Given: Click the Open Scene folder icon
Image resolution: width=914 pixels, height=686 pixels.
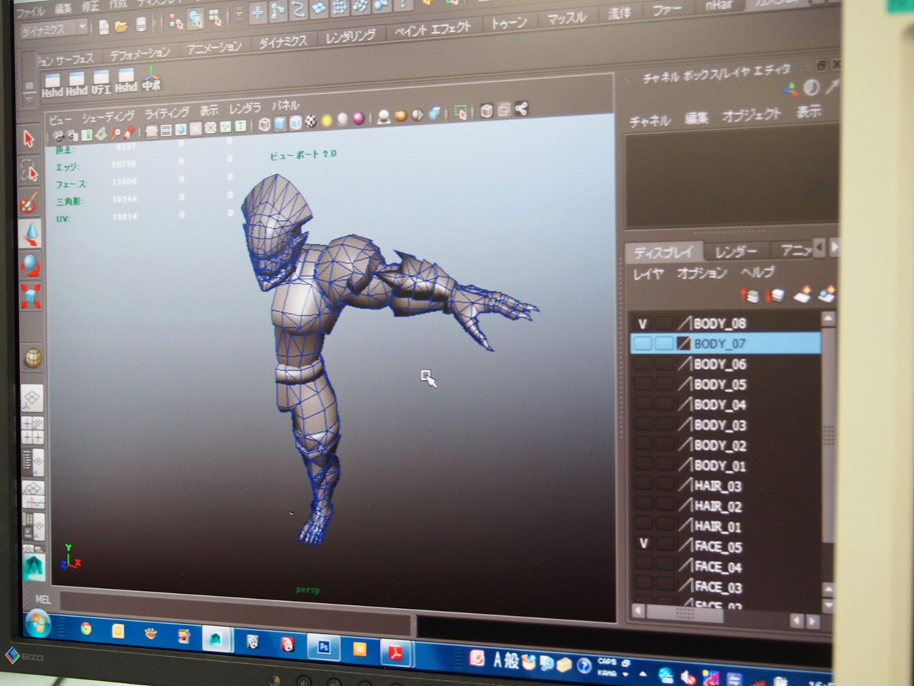Looking at the screenshot, I should [x=121, y=26].
